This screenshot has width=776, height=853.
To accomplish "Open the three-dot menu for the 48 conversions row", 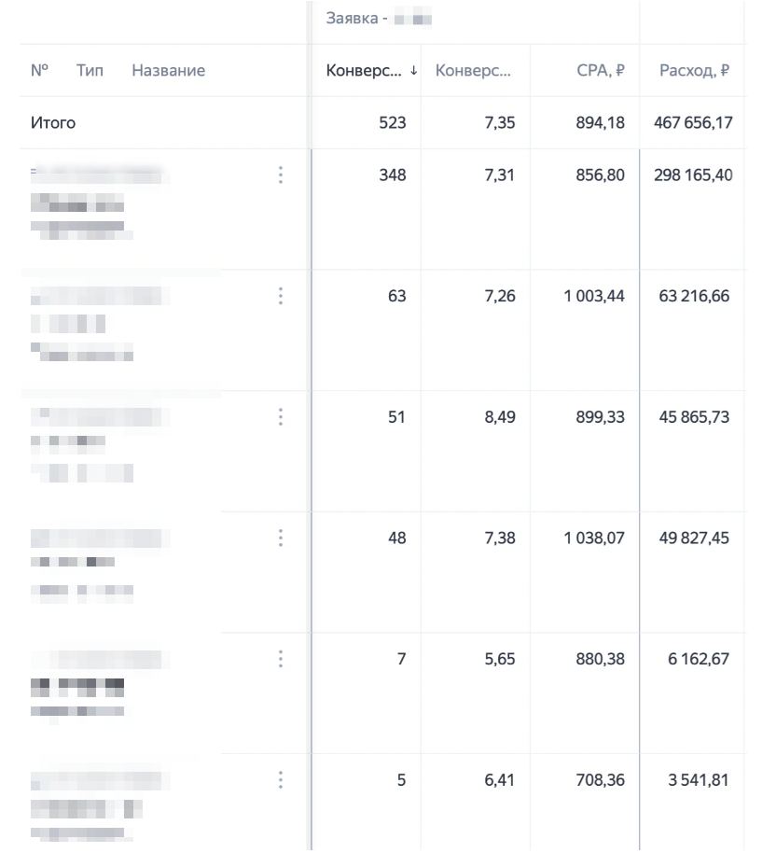I will (x=281, y=538).
